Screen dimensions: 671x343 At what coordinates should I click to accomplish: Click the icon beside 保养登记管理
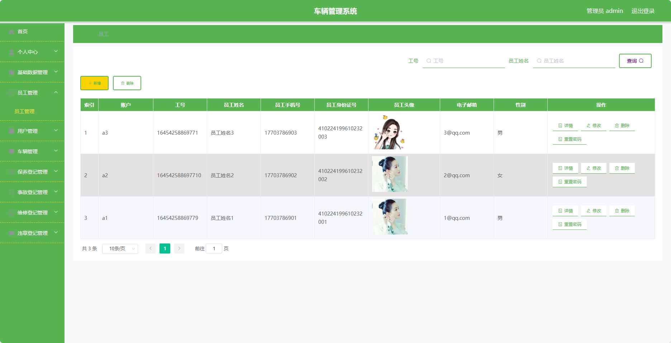11,172
